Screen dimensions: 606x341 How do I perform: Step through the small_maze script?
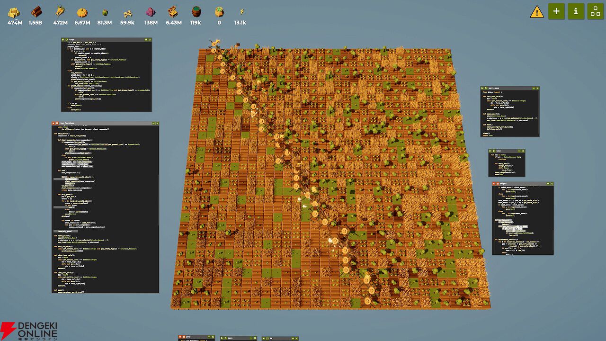(x=487, y=89)
